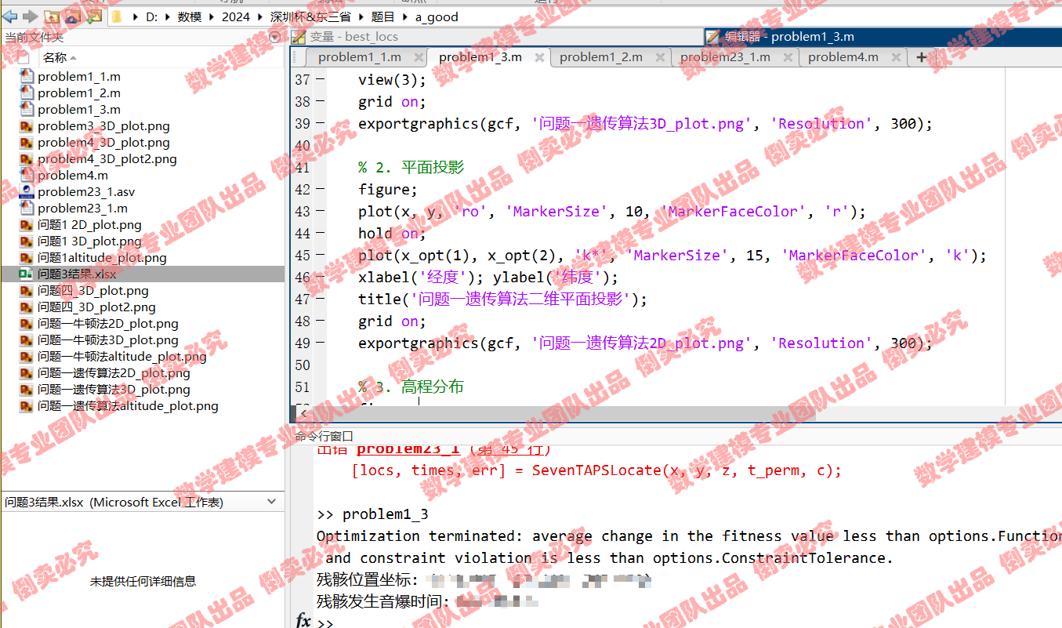
Task: Click the browse for folder icon
Action: click(93, 16)
